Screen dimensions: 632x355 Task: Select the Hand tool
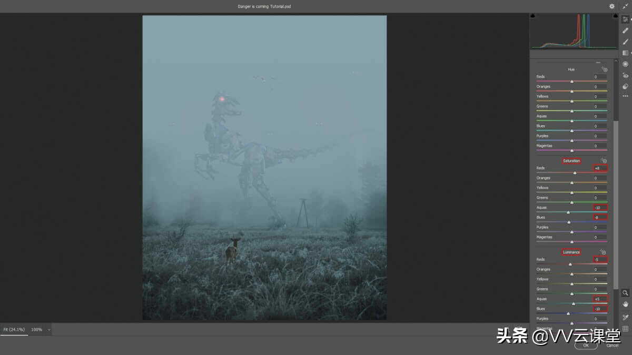[626, 304]
